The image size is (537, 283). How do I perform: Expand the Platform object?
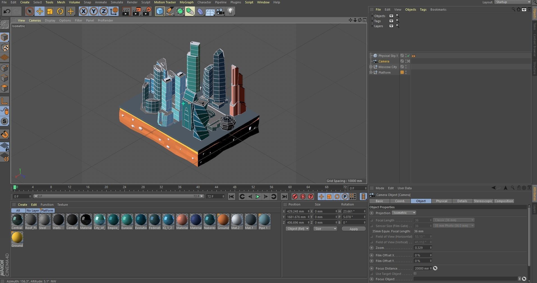click(x=371, y=72)
